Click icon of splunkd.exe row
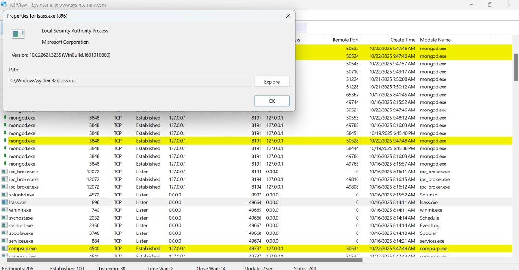519x270 pixels. click(5, 195)
